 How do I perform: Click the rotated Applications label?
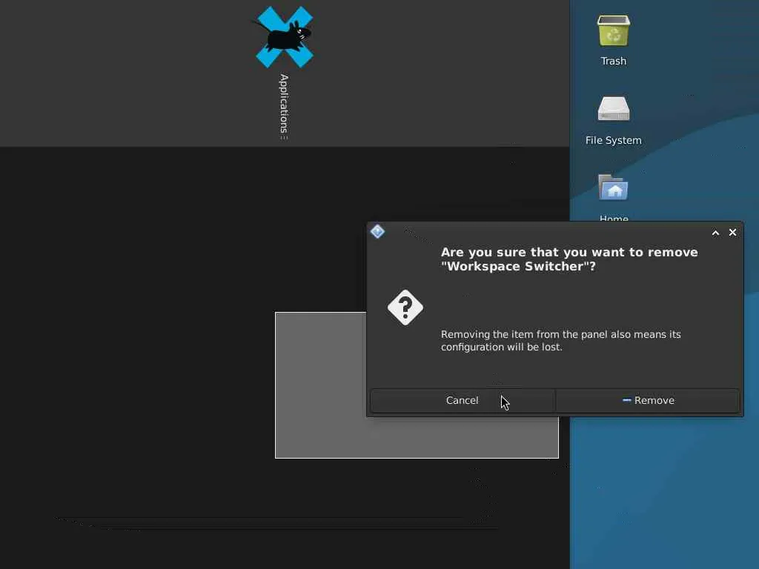pyautogui.click(x=284, y=104)
